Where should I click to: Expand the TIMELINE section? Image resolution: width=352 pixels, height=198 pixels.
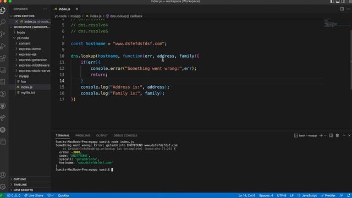tap(30, 185)
